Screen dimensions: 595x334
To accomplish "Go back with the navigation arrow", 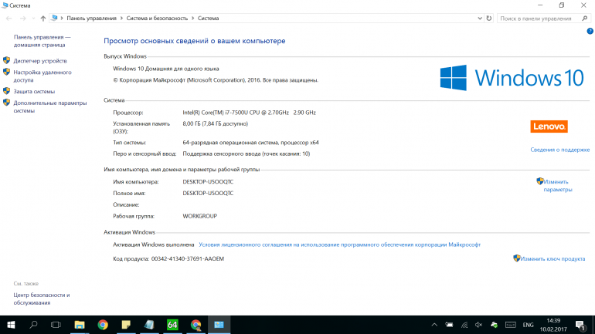I will 8,19.
